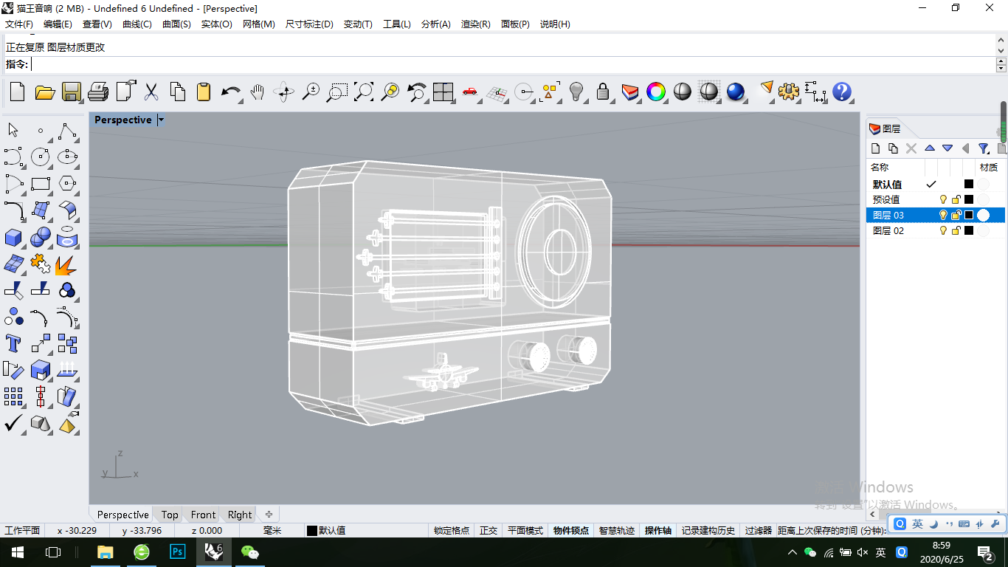Click the Zoom dynamic magnifier icon
Viewport: 1008px width, 567px height.
311,92
